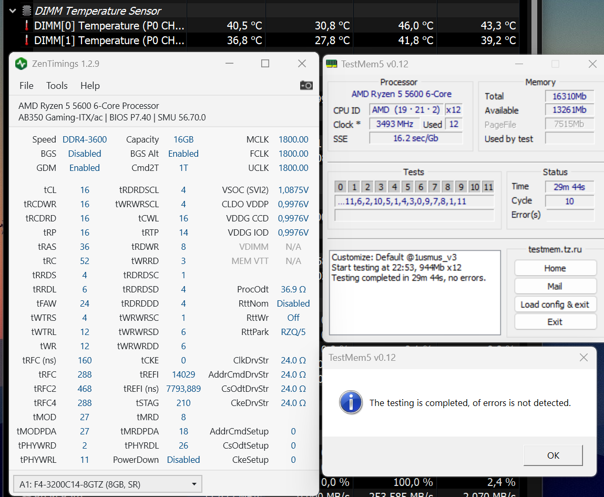Click the ZenTimings camera screenshot icon
Viewport: 604px width, 497px height.
click(306, 85)
